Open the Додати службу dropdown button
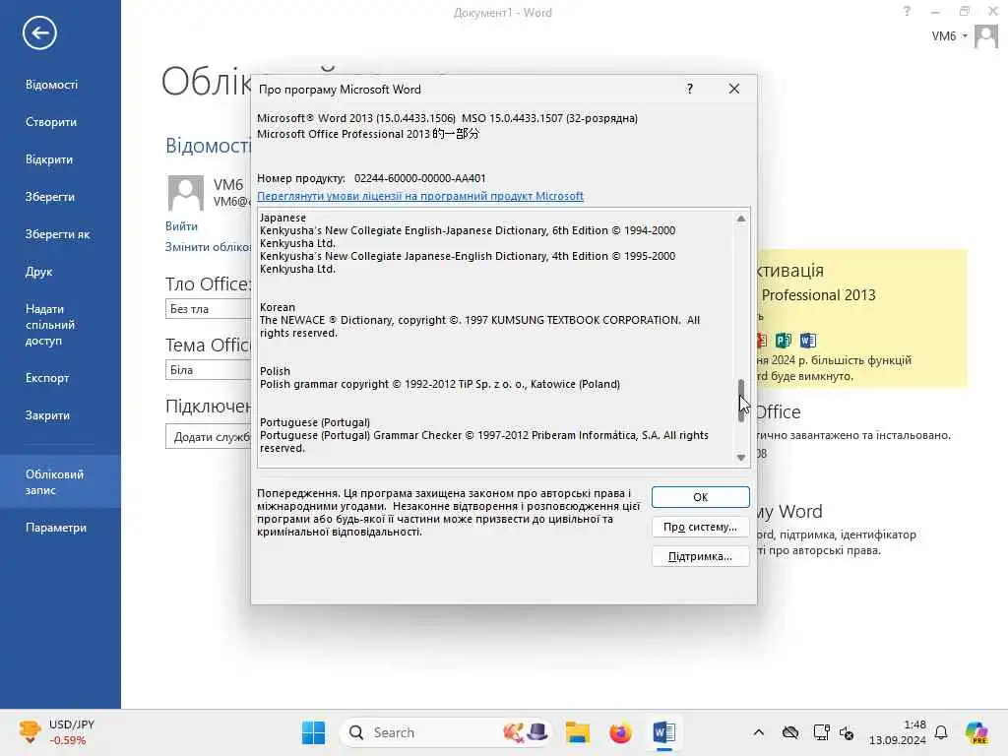Image resolution: width=1008 pixels, height=756 pixels. click(x=209, y=436)
